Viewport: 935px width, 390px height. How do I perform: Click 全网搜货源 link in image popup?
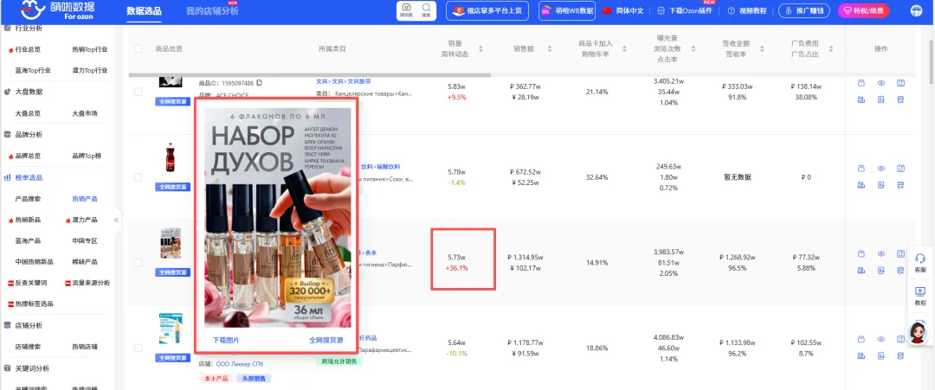tap(326, 340)
